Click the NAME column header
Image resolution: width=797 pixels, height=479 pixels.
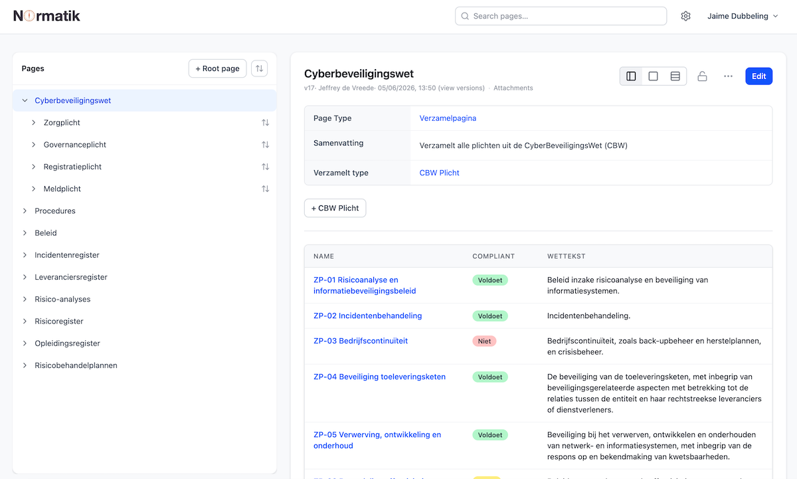click(x=323, y=256)
